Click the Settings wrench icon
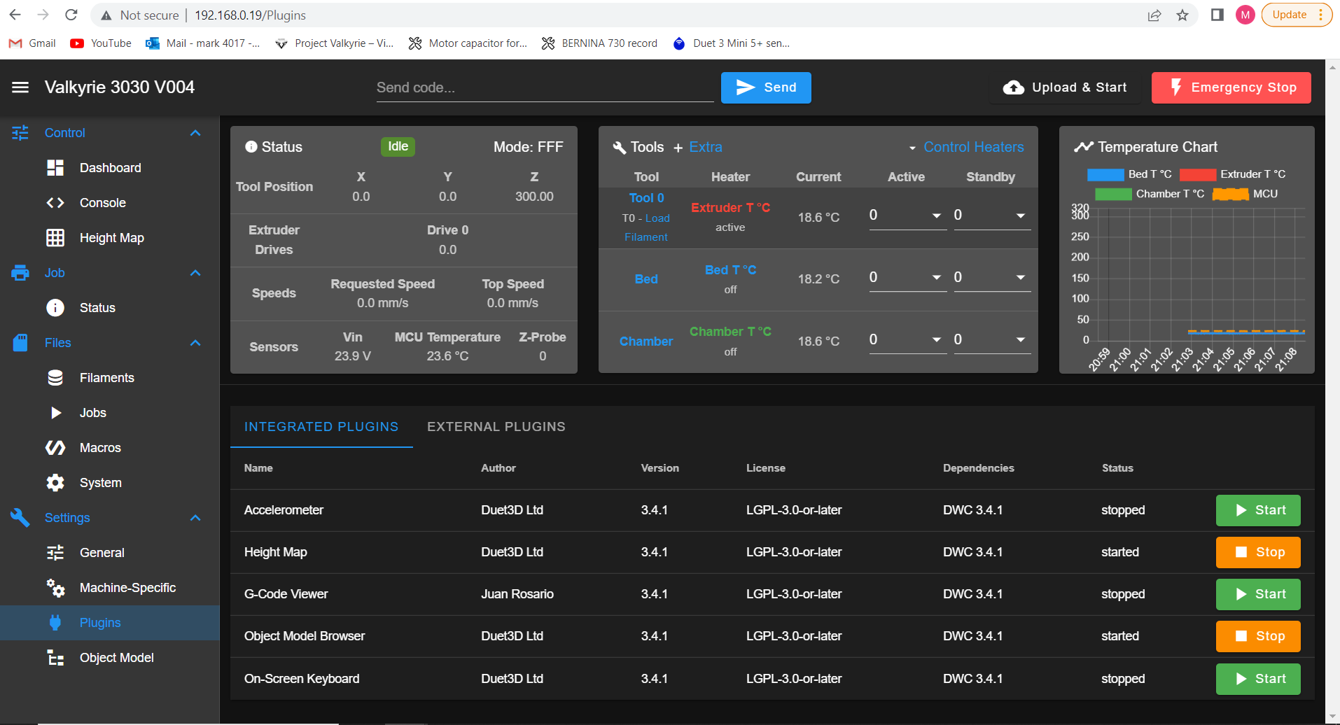The width and height of the screenshot is (1340, 725). pos(20,518)
